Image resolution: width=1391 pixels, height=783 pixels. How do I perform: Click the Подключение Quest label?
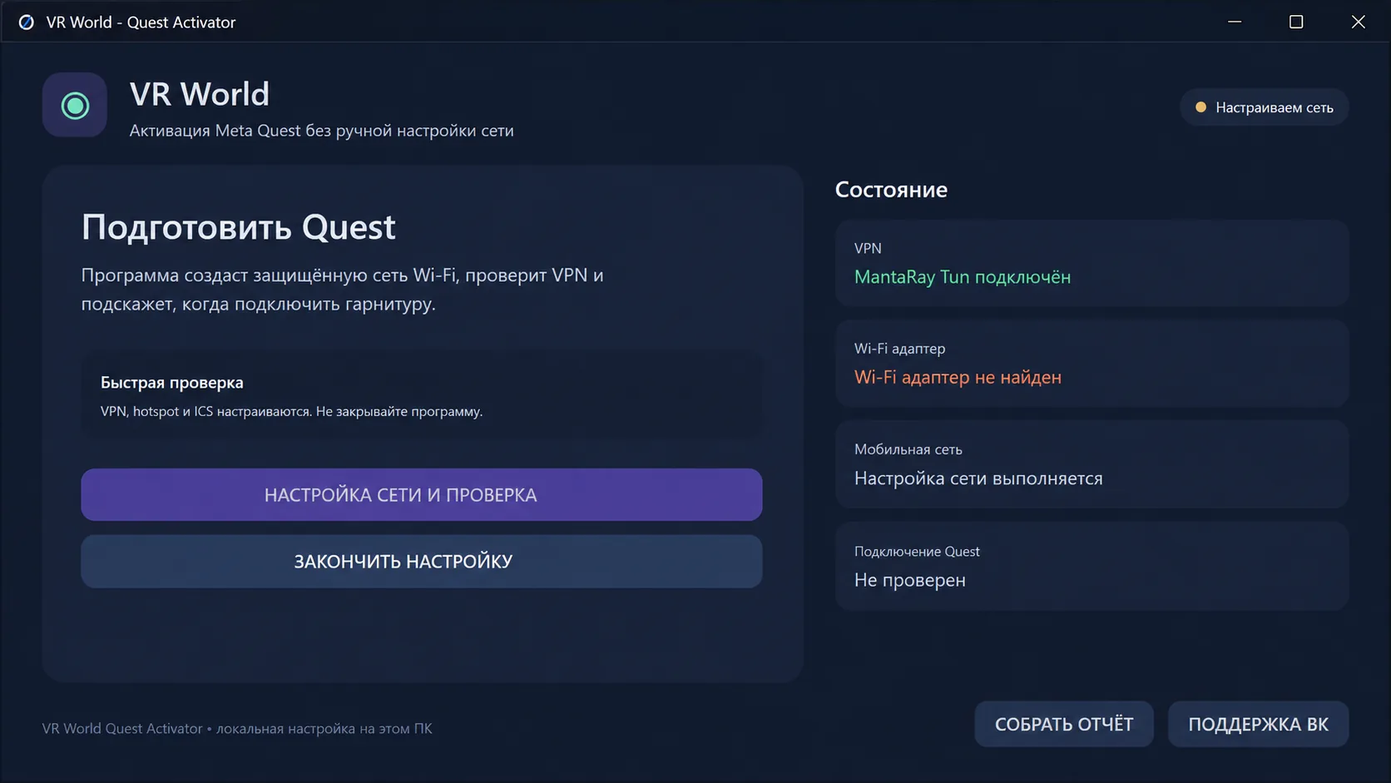[917, 552]
